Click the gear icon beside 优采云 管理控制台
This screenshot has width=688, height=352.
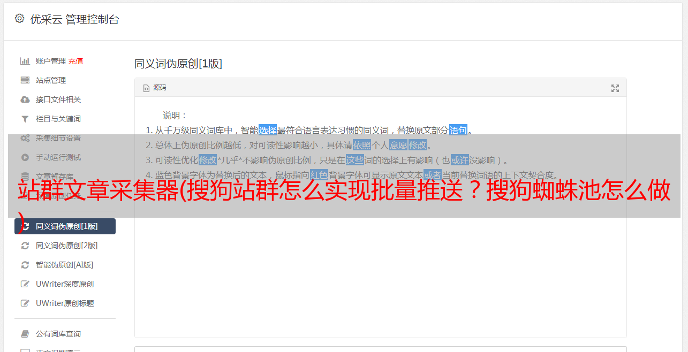[19, 19]
